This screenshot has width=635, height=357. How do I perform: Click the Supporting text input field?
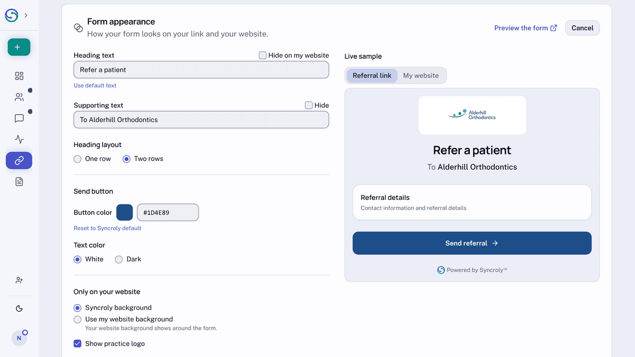coord(201,120)
